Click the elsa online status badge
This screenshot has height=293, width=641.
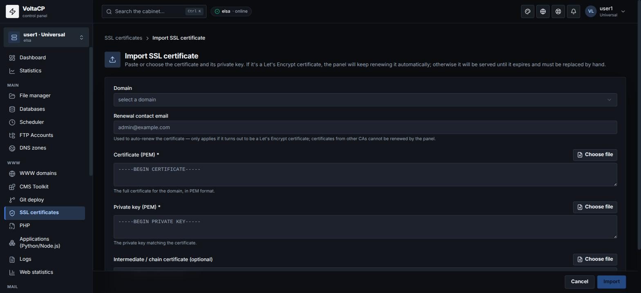tap(231, 11)
